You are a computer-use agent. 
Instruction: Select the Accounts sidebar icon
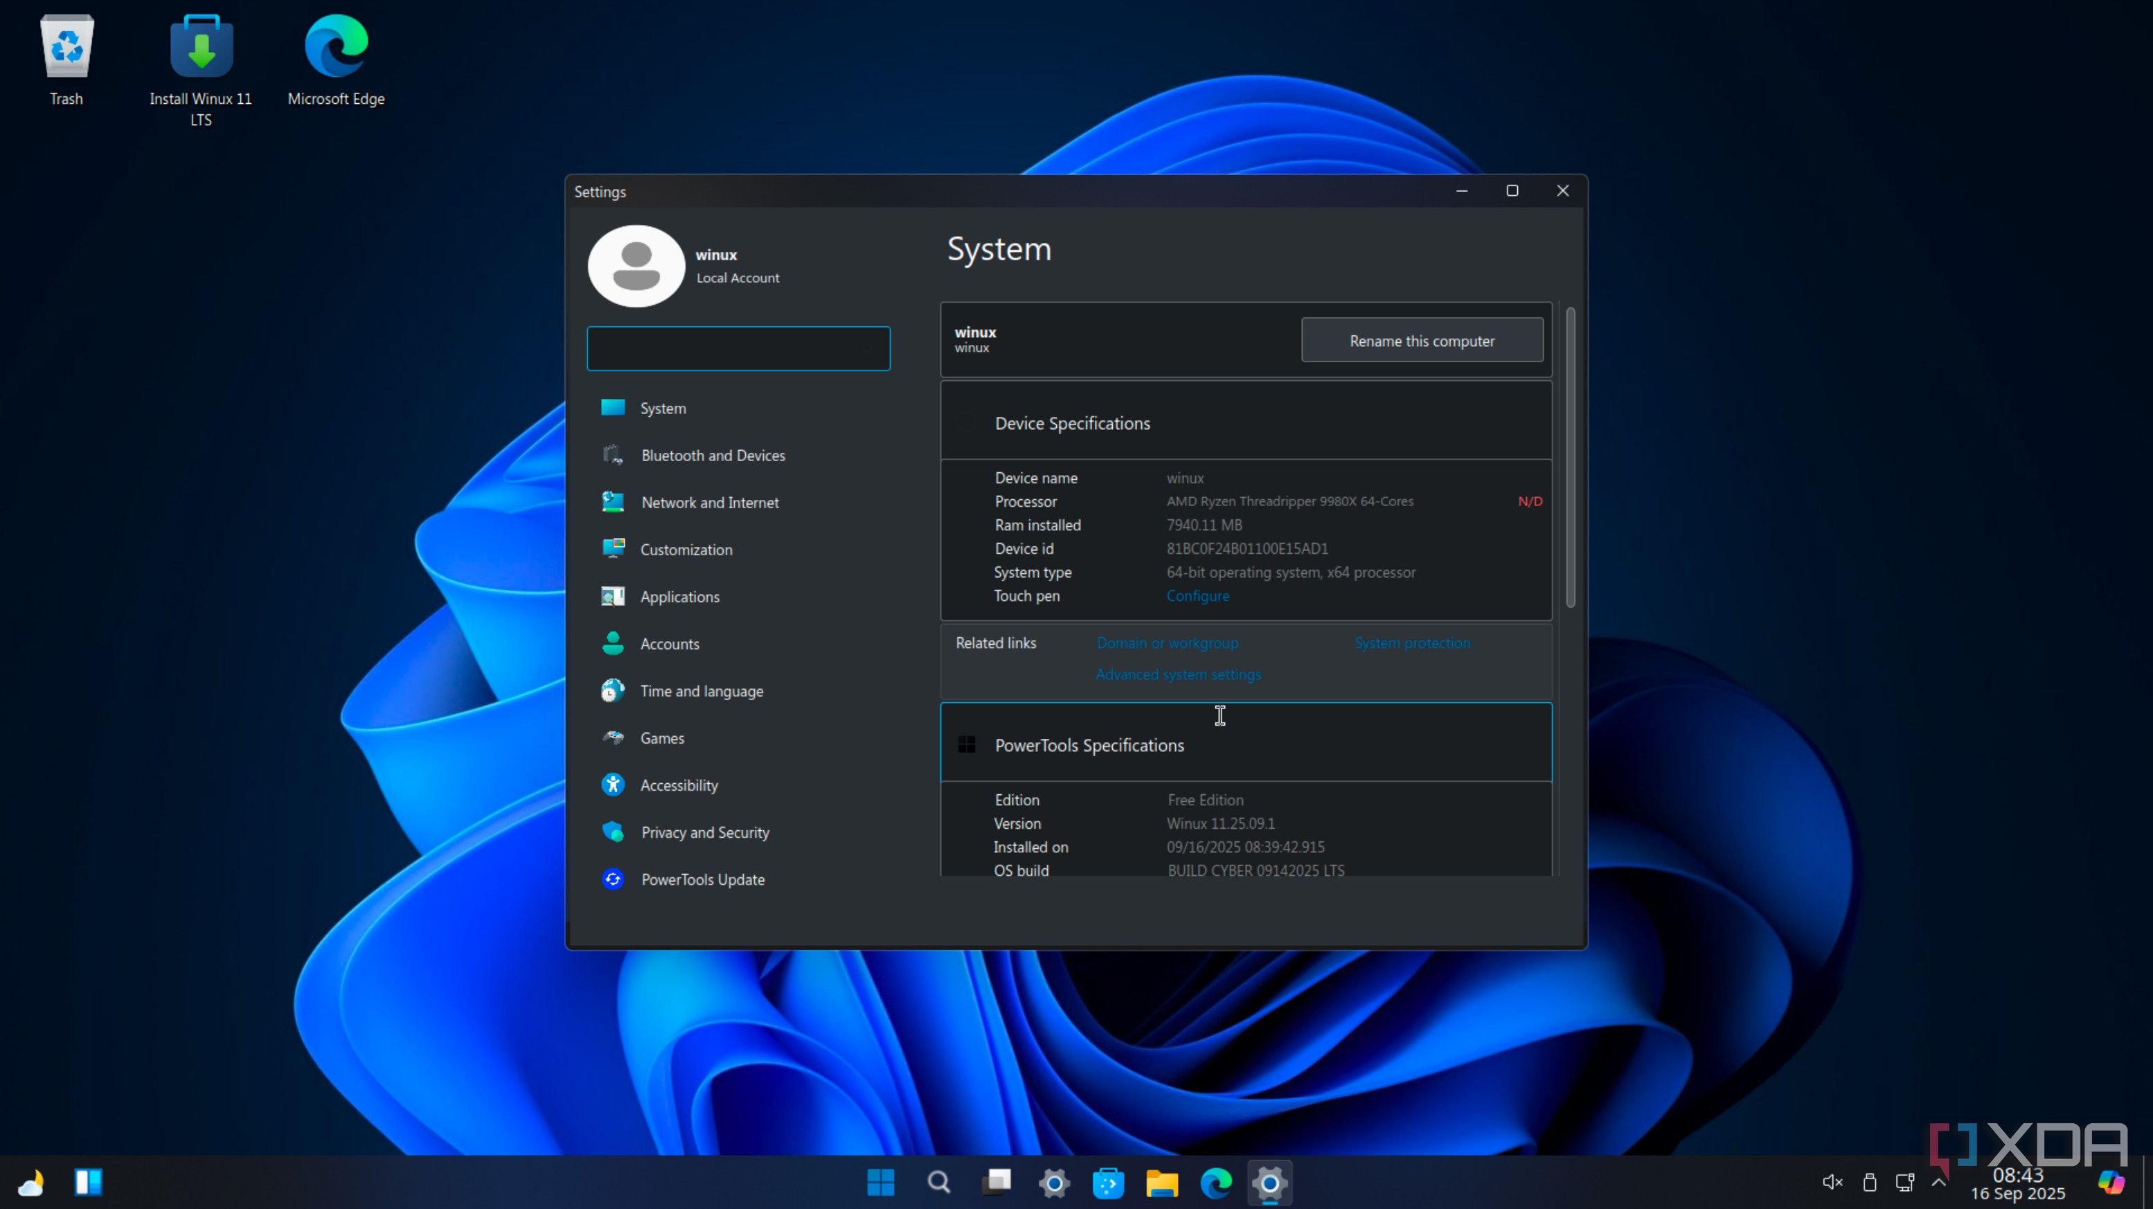[x=613, y=643]
